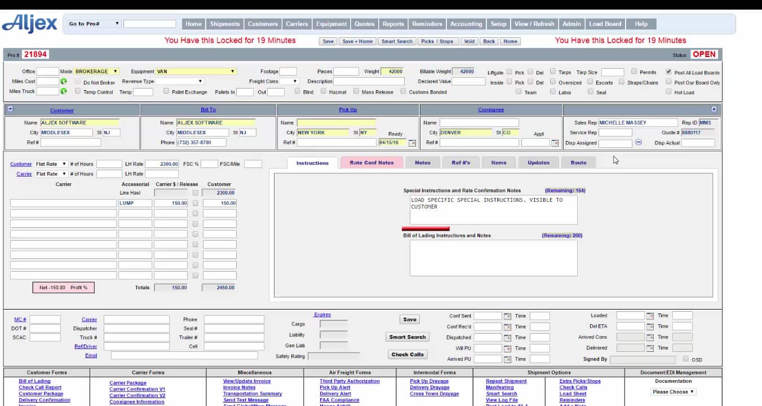762x406 pixels.
Task: Open calendar icon for Will PU
Action: click(507, 348)
